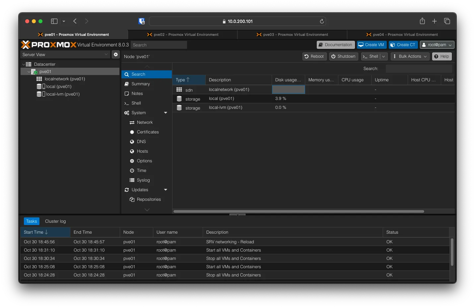Click Create CT button
The height and width of the screenshot is (308, 475).
[403, 45]
